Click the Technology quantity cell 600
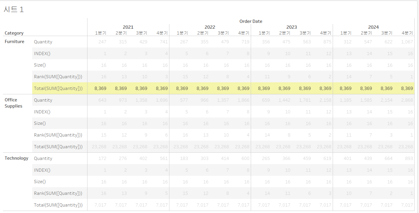The width and height of the screenshot is (419, 213). tap(245, 158)
